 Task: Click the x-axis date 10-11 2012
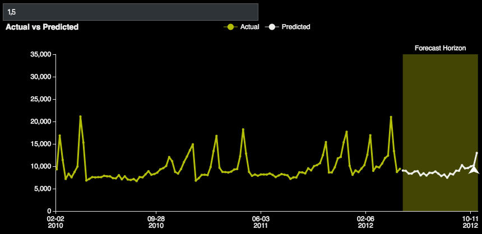470,222
